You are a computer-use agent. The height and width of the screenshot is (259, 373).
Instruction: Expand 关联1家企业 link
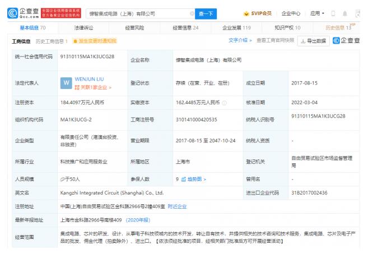pyautogui.click(x=93, y=87)
